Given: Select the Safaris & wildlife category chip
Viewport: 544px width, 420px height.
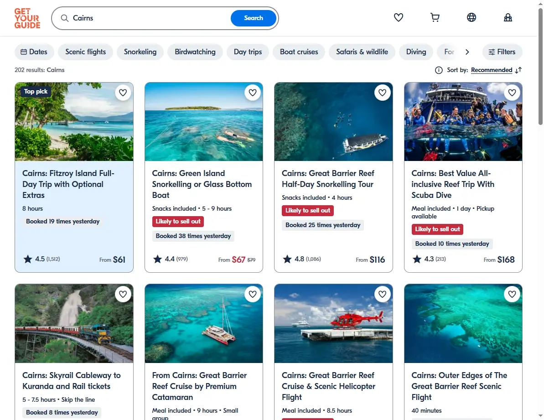Looking at the screenshot, I should coord(362,52).
